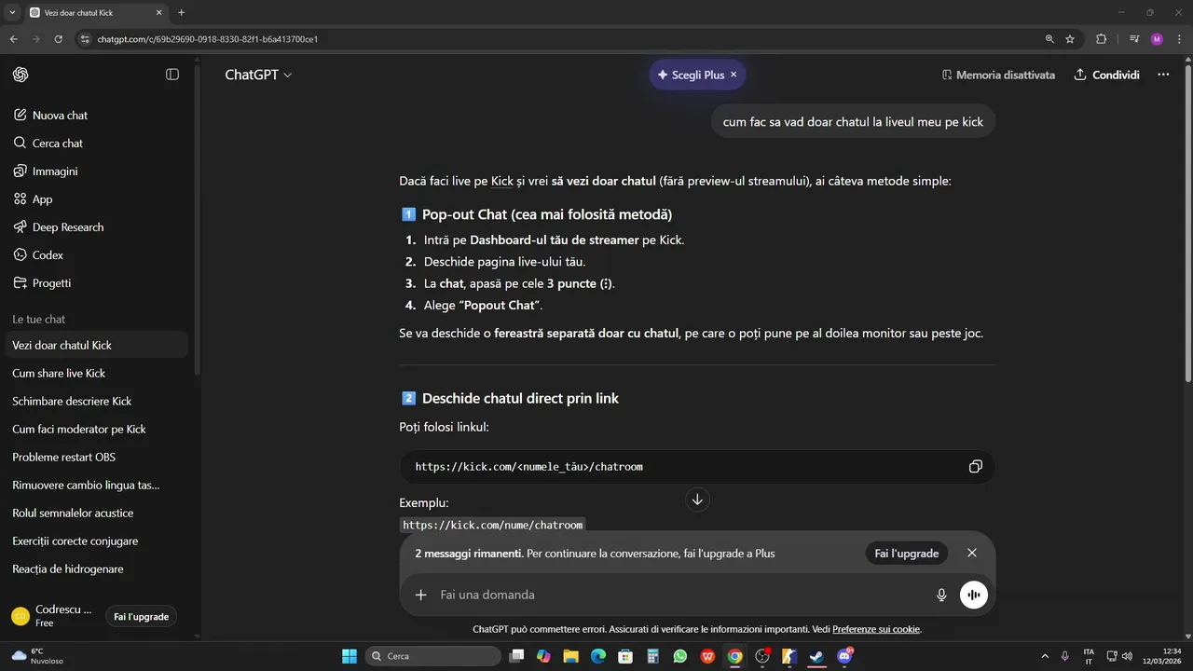Screen dimensions: 1193x671
Task: Click the plus attach icon in composer
Action: 421,595
